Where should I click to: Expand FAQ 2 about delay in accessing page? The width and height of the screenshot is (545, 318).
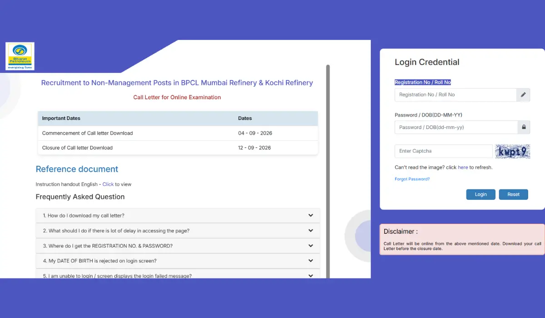pos(178,231)
